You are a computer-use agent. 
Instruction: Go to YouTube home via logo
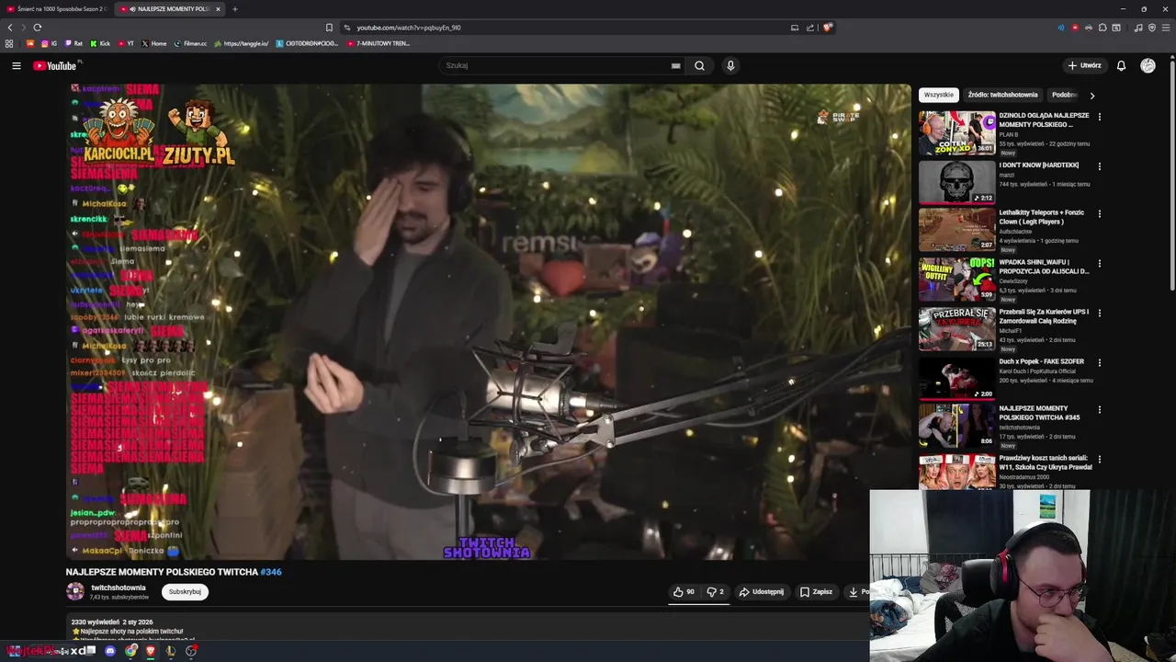pos(55,65)
